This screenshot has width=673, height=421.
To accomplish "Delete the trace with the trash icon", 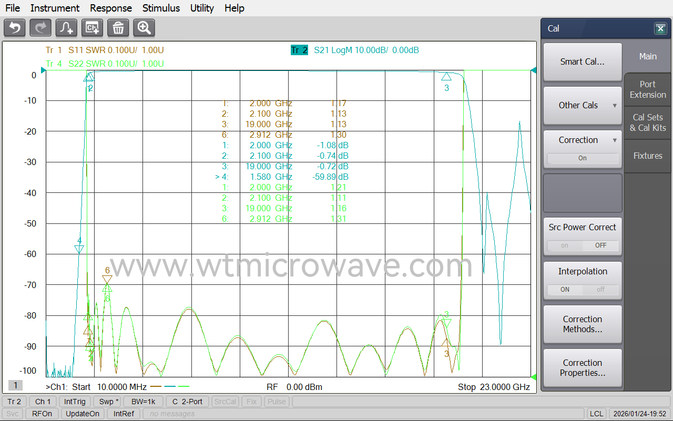I will 118,28.
